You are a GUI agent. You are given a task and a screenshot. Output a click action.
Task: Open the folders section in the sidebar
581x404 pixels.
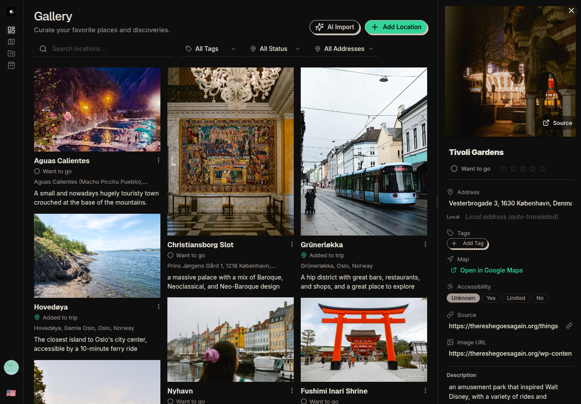coord(11,54)
